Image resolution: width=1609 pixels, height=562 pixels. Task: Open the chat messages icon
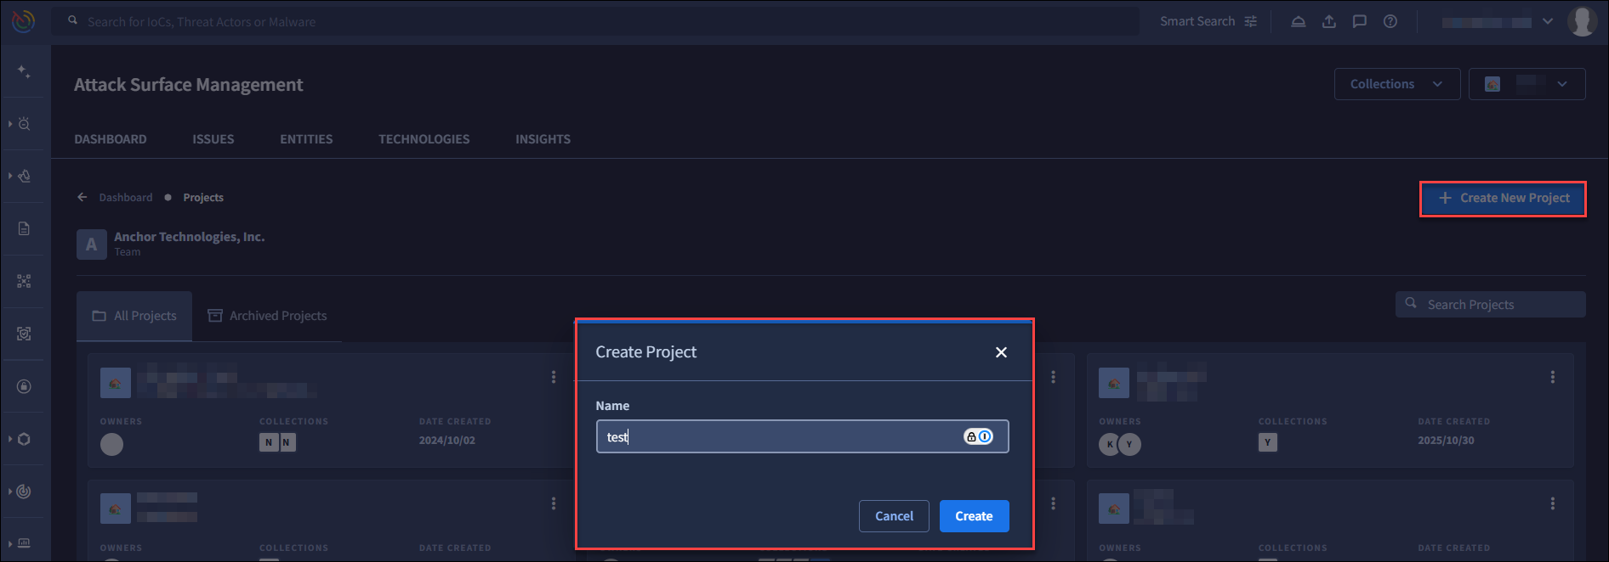click(x=1360, y=21)
